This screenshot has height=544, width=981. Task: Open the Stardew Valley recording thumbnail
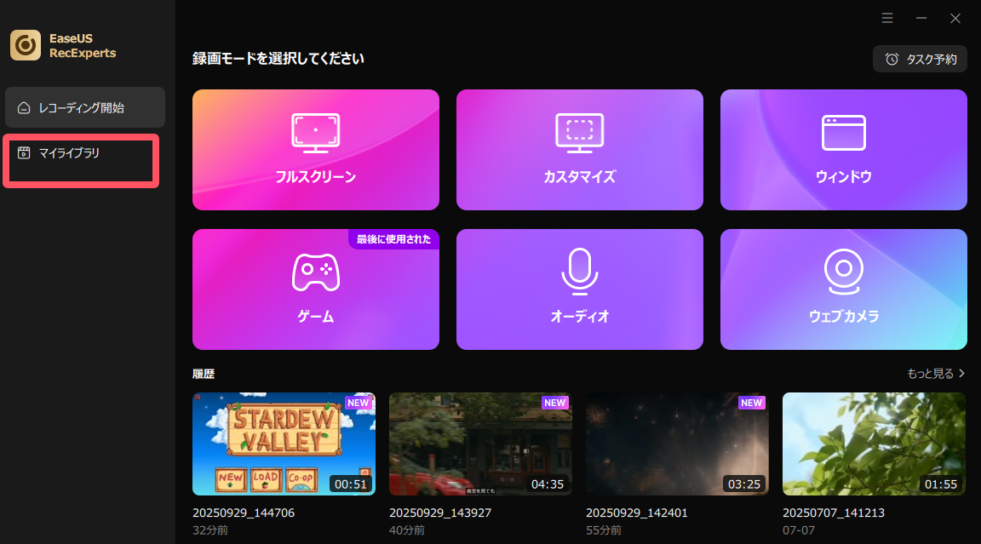[x=284, y=444]
